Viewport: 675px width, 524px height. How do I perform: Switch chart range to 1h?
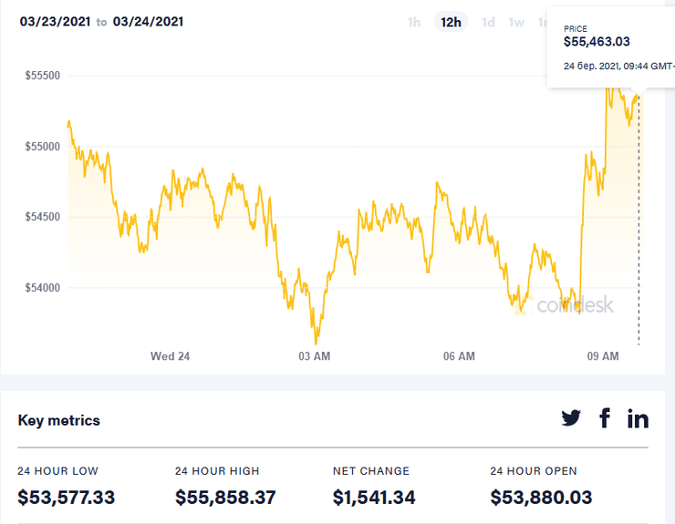click(x=414, y=22)
